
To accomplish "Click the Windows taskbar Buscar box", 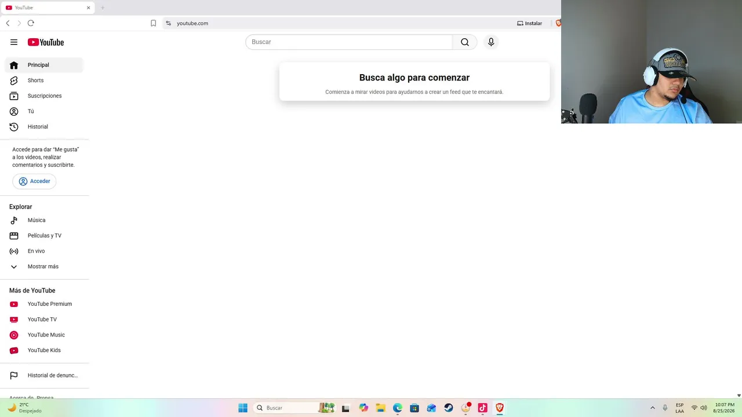I will point(295,408).
